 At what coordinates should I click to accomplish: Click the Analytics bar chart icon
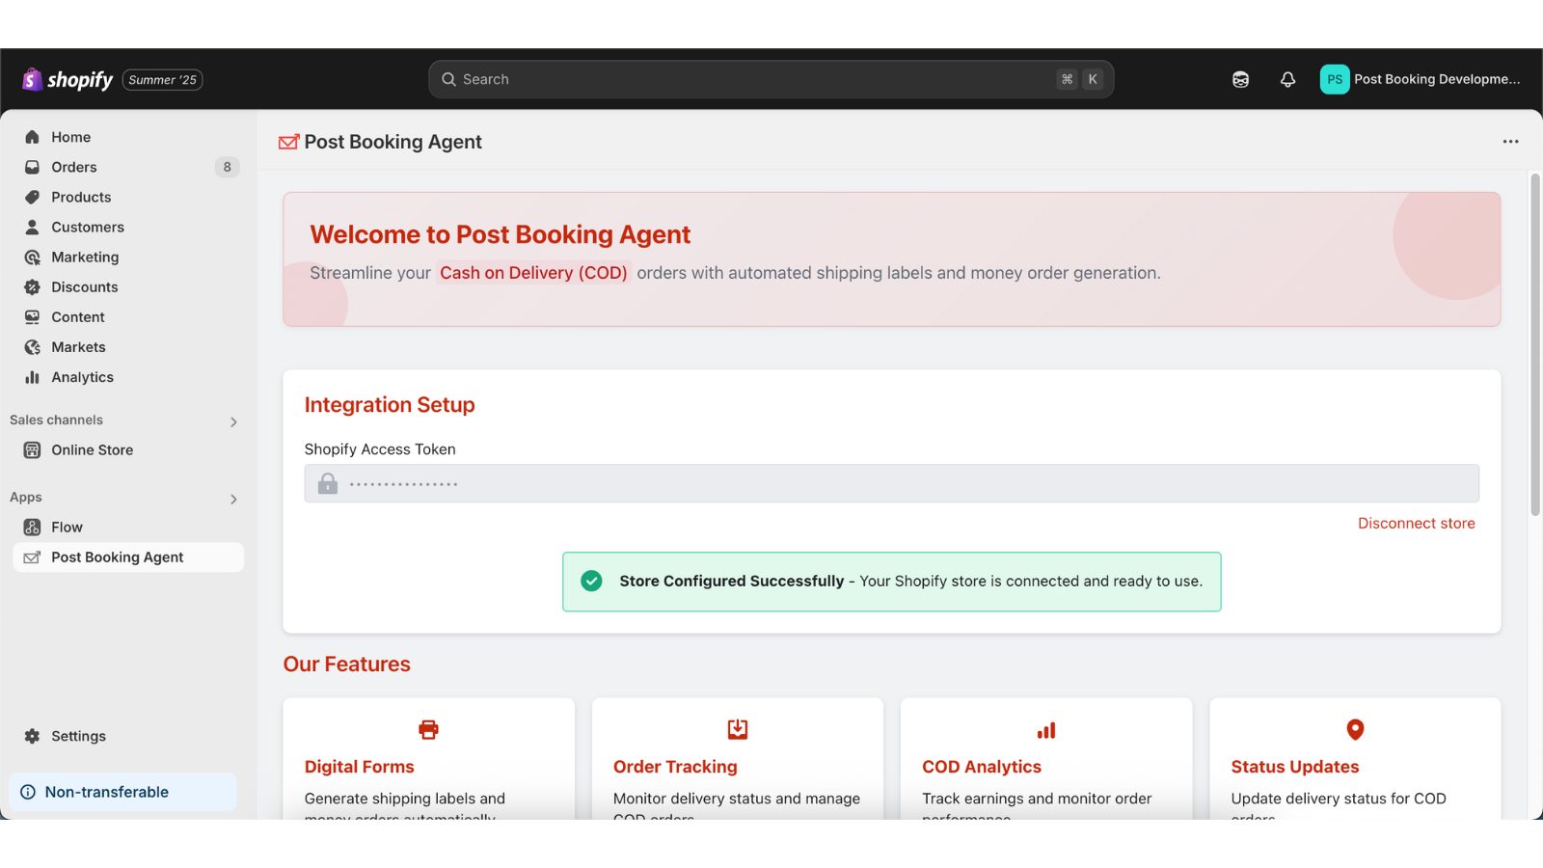click(32, 377)
